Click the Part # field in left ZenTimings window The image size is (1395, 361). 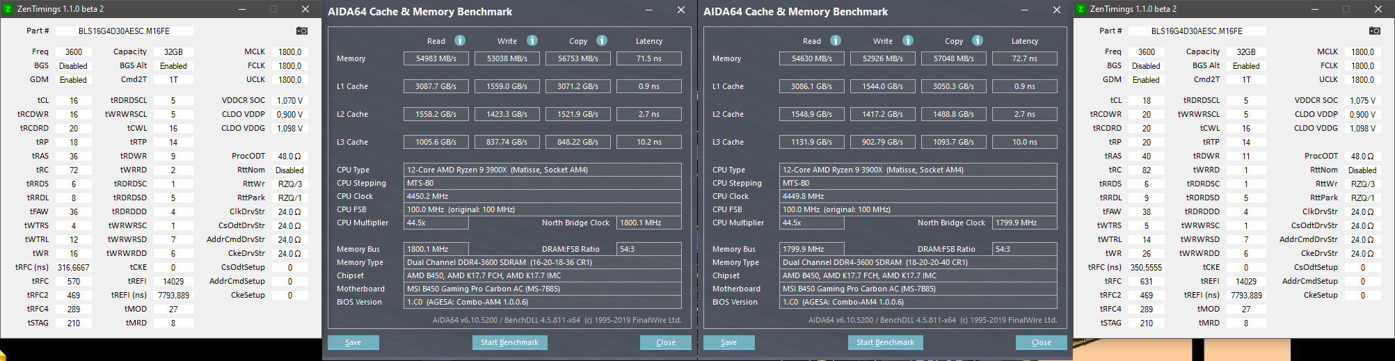tap(125, 31)
